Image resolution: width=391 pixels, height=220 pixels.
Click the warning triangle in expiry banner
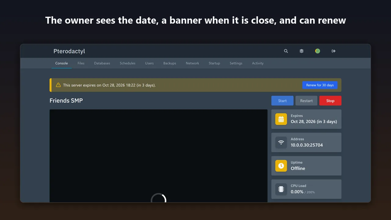coord(58,85)
